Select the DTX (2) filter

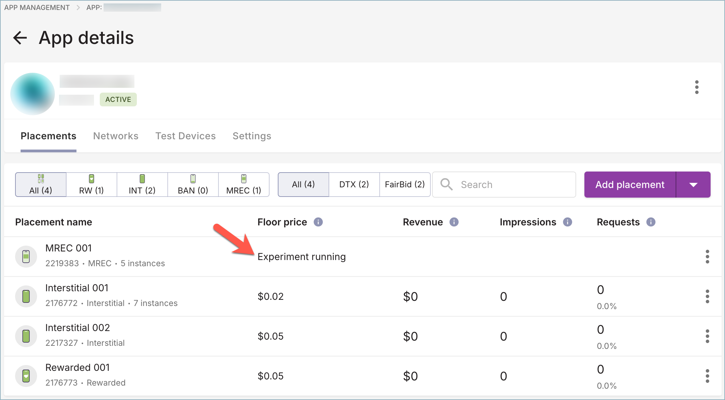354,185
